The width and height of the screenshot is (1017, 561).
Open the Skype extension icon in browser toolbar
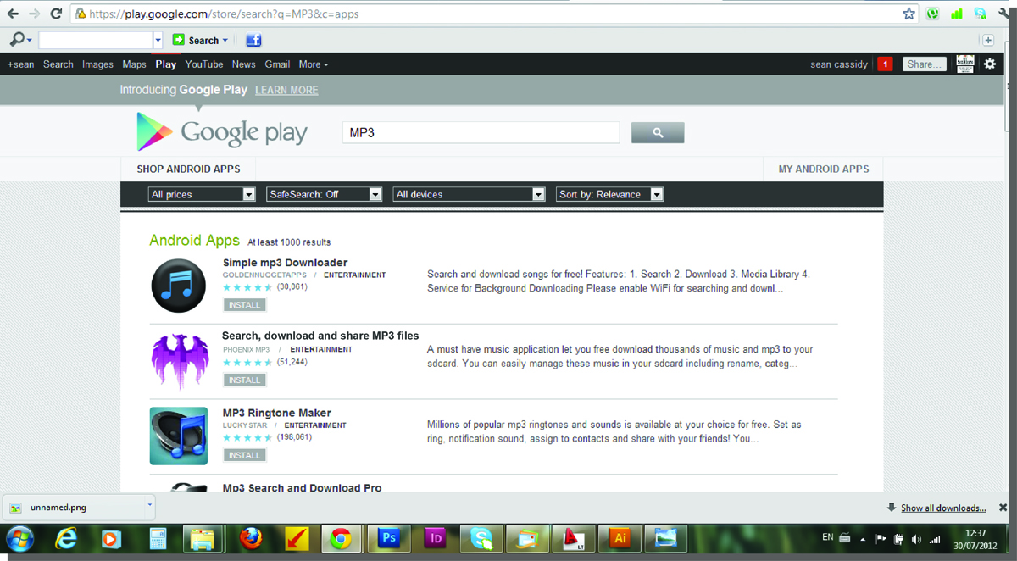click(980, 14)
